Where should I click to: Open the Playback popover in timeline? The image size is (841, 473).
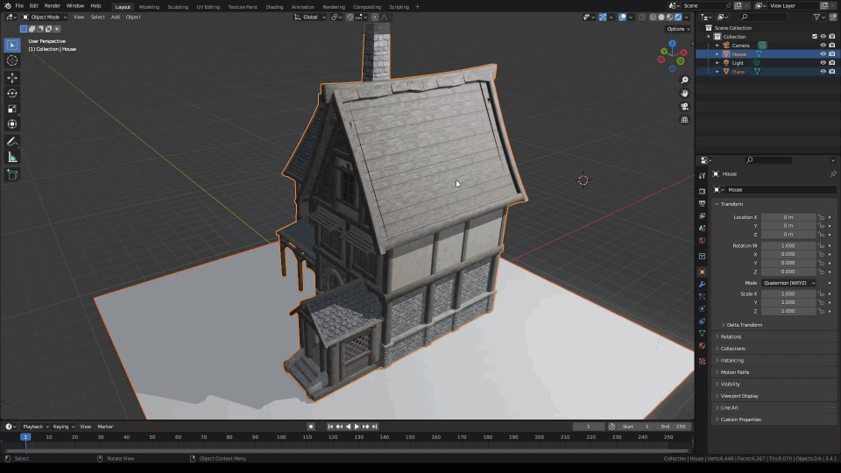tap(34, 427)
